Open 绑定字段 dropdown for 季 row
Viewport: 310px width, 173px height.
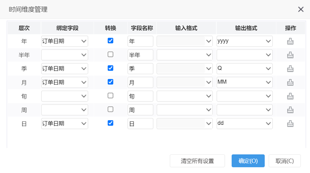65,69
